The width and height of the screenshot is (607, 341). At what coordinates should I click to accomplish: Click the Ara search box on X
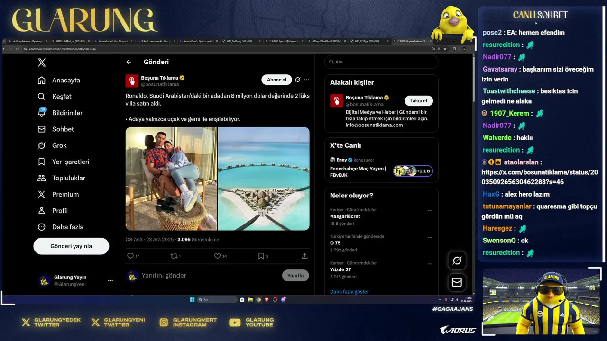(x=381, y=62)
